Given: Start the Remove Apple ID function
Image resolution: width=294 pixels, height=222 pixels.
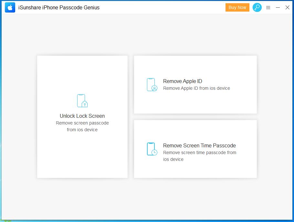Looking at the screenshot, I should tap(195, 84).
